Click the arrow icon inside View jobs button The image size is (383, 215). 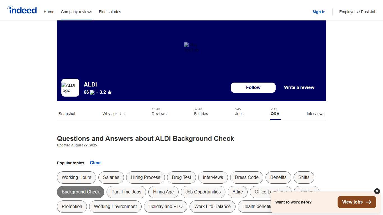pos(370,202)
